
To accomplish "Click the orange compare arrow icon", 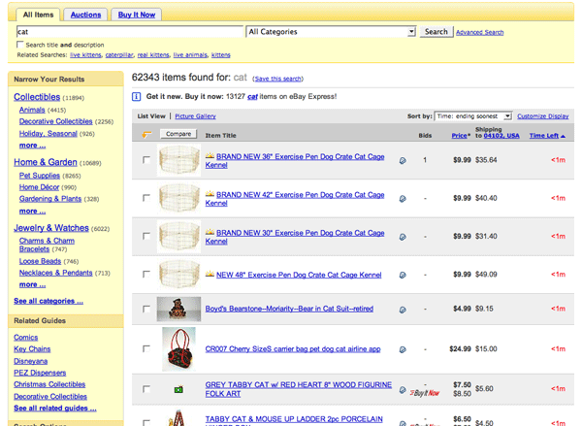I will pyautogui.click(x=147, y=135).
